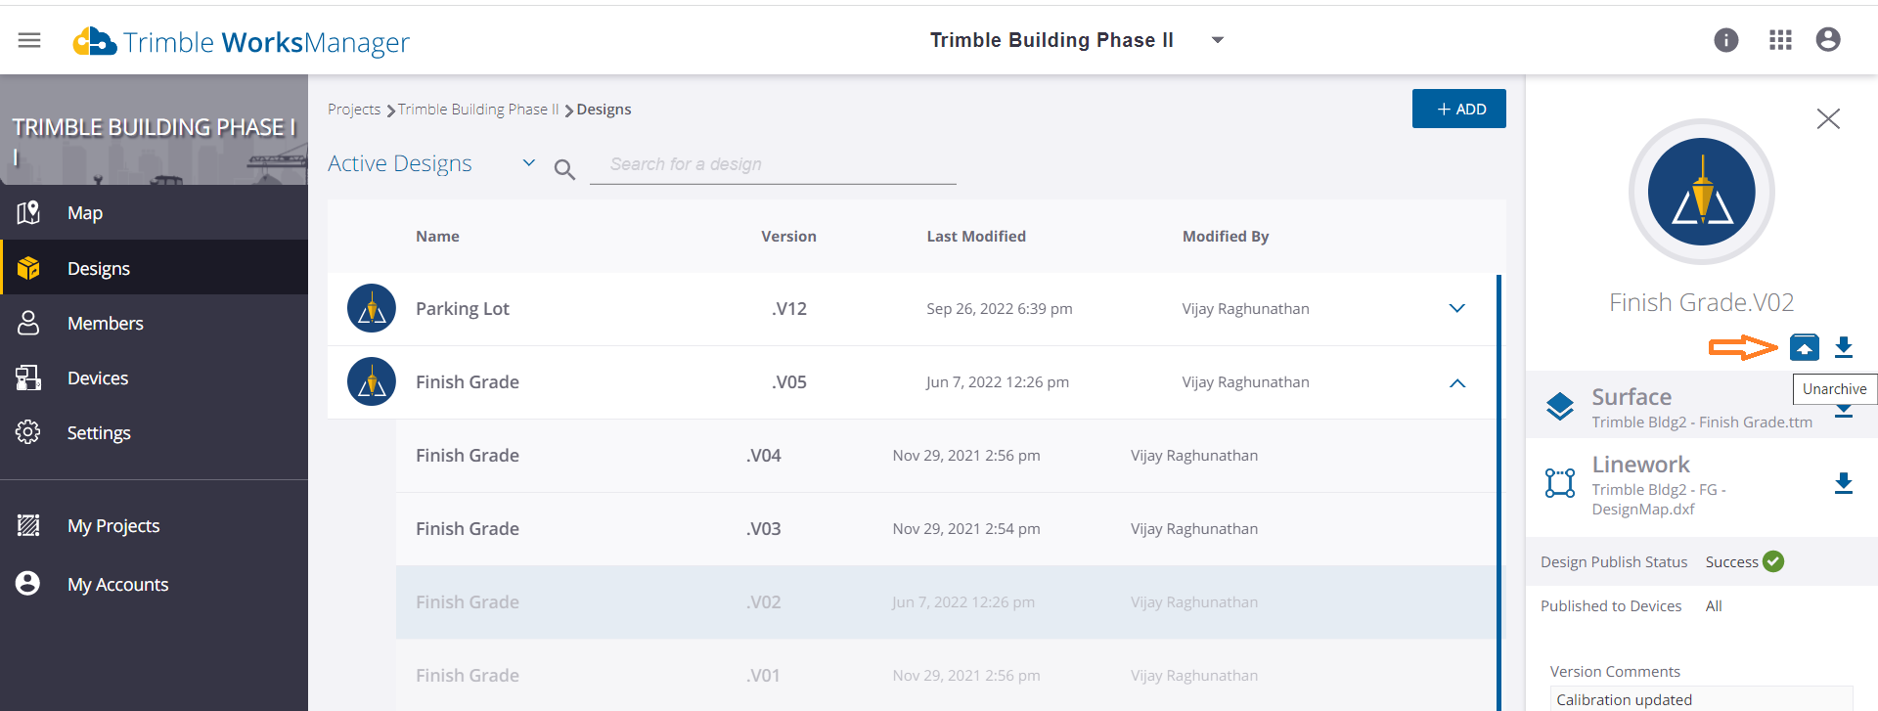The width and height of the screenshot is (1878, 711).
Task: Open the user profile account icon
Action: 1827,40
